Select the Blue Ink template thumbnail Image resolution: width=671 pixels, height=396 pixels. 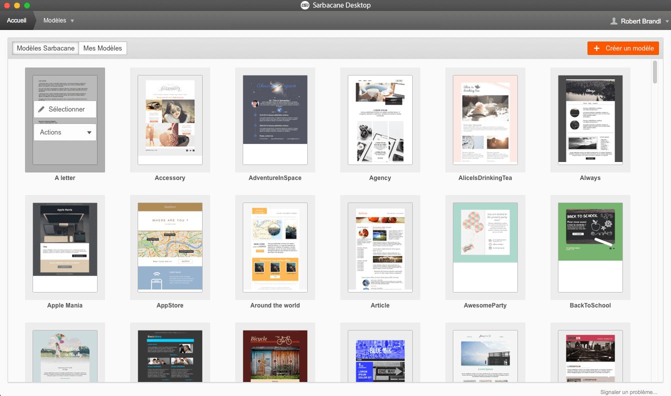click(380, 356)
